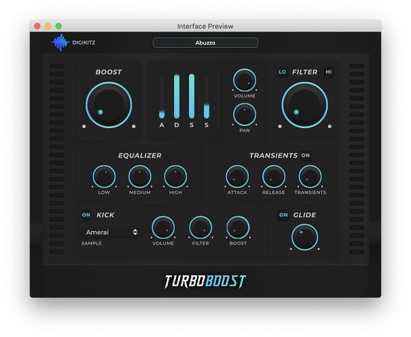Click the Equalizer Low knob
The image size is (411, 337).
(x=103, y=177)
